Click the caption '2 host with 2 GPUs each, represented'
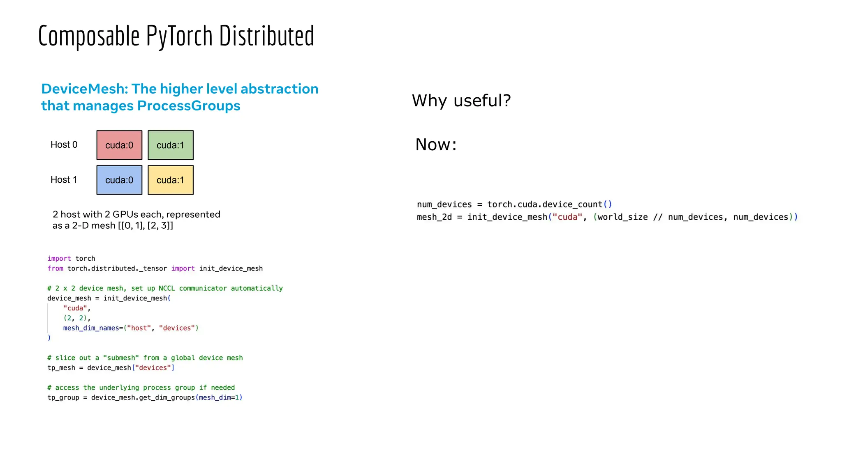 pos(136,214)
